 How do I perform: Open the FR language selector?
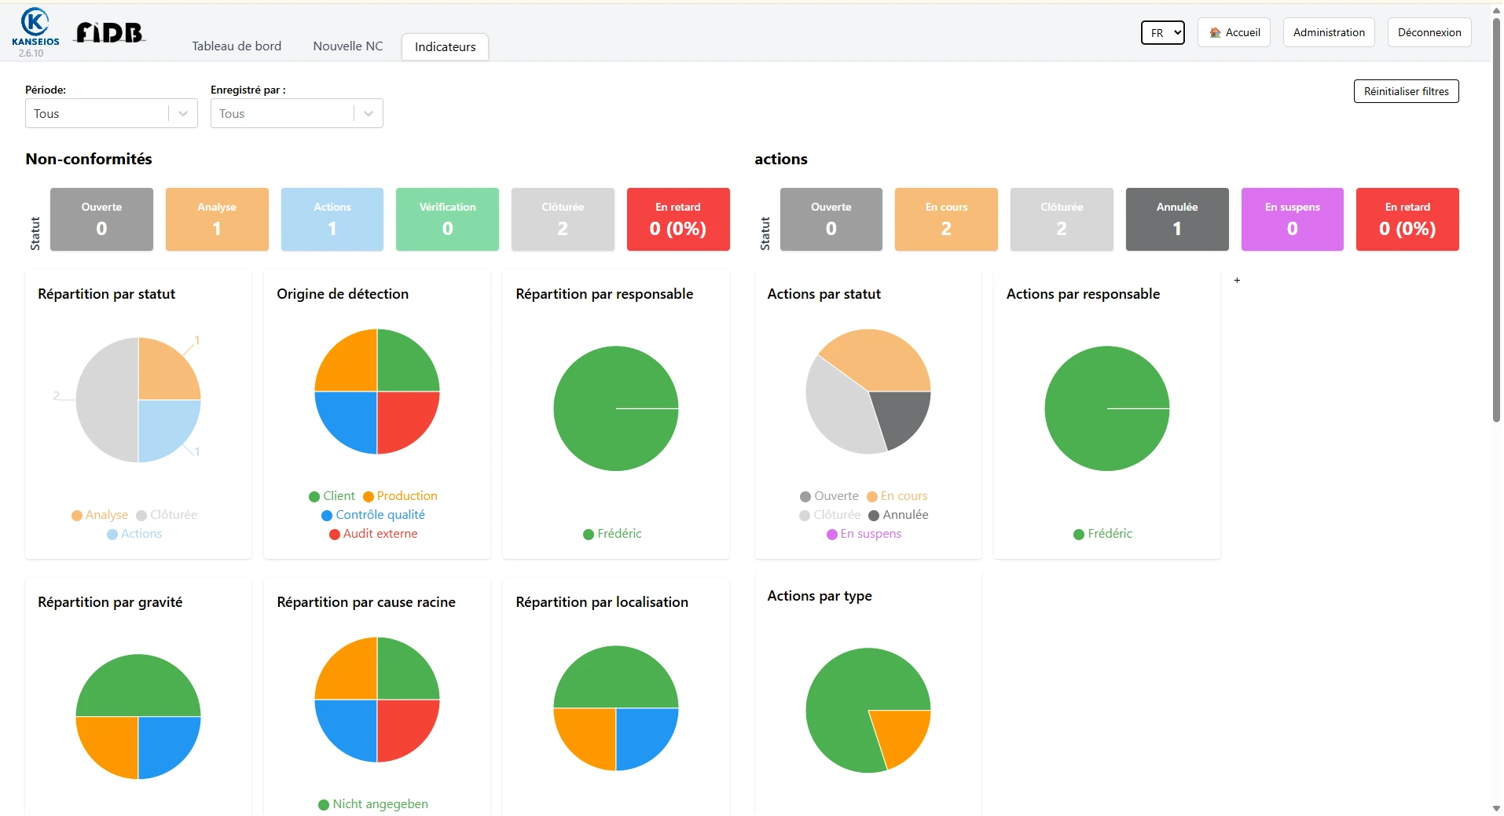tap(1162, 33)
